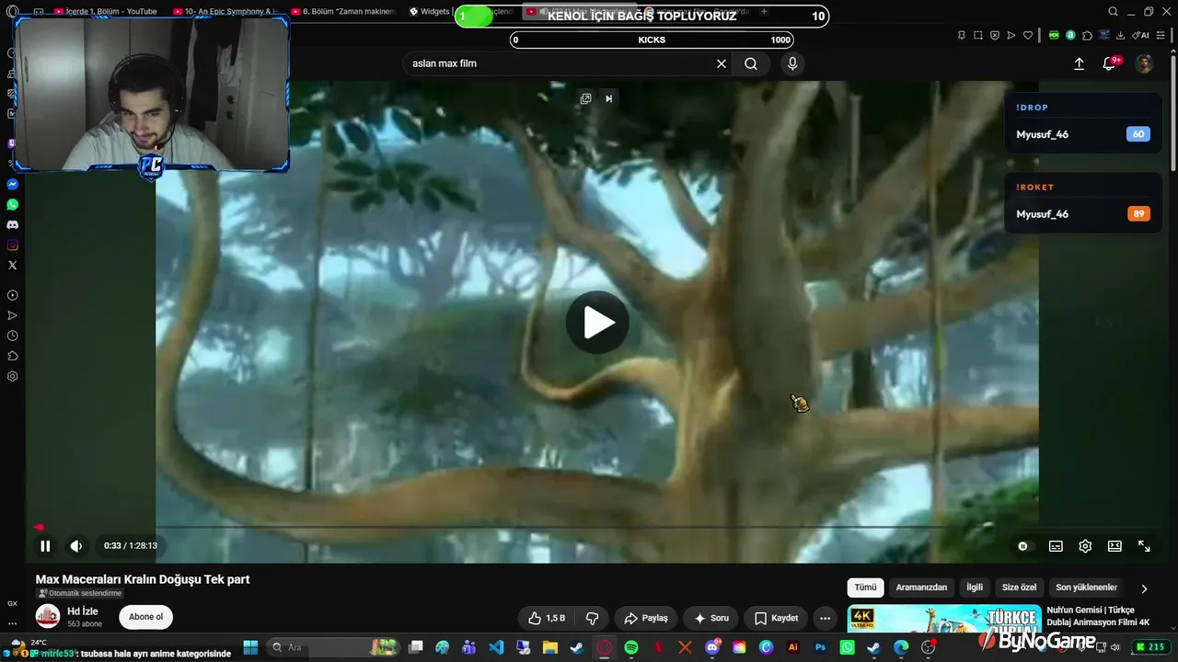Enter full screen on the video
The width and height of the screenshot is (1178, 662).
[x=1144, y=546]
